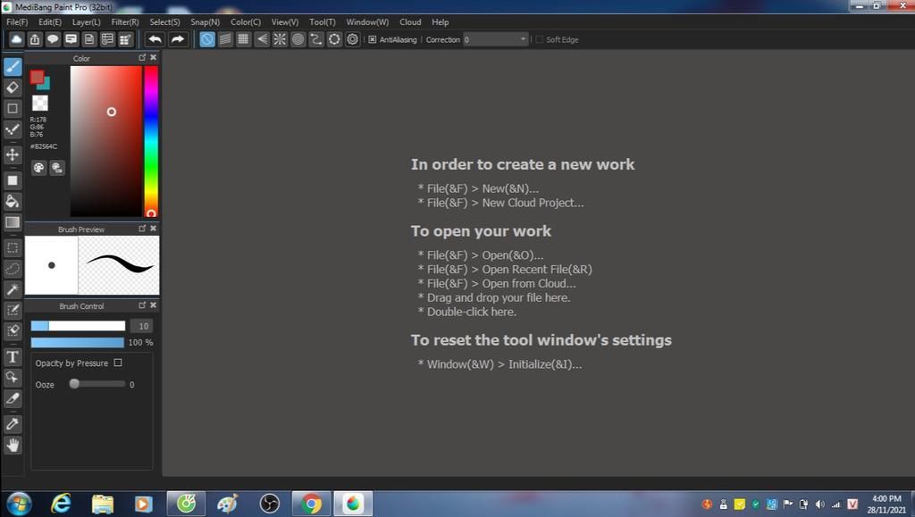Click the share/export toolbar icon
This screenshot has width=915, height=517.
point(35,39)
